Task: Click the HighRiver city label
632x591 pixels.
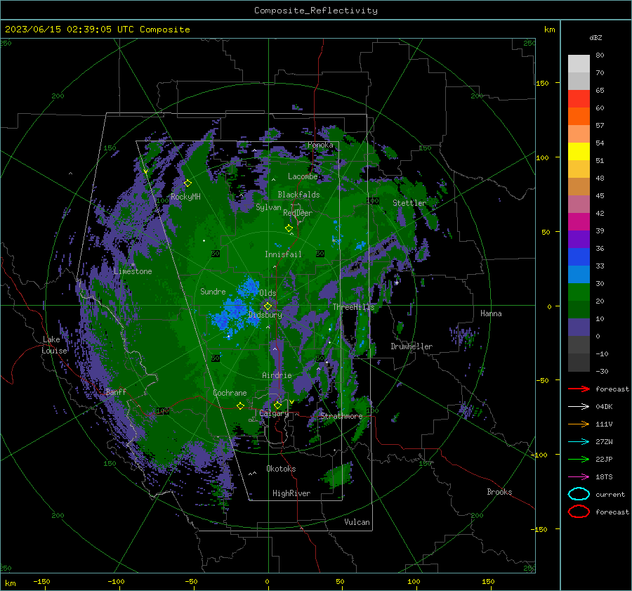Action: [291, 493]
